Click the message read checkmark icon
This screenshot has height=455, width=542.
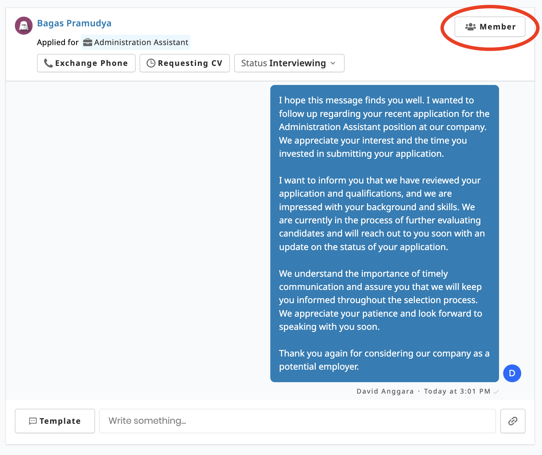click(x=496, y=392)
